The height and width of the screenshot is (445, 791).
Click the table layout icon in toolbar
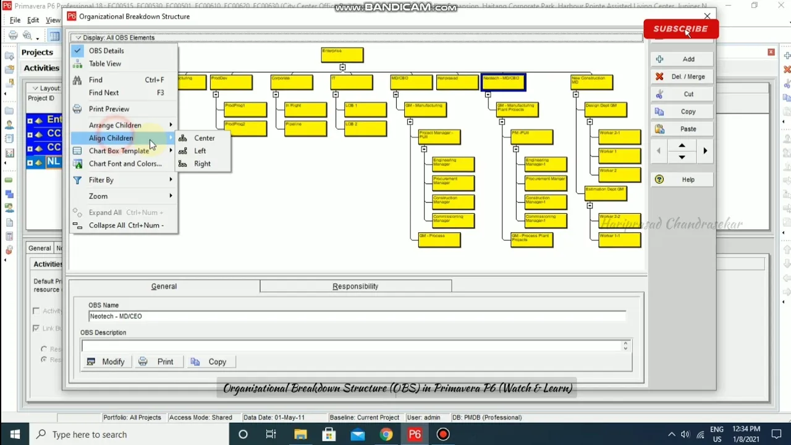click(54, 36)
